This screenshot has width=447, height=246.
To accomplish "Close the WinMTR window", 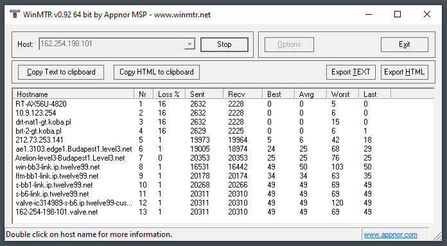I will point(426,14).
